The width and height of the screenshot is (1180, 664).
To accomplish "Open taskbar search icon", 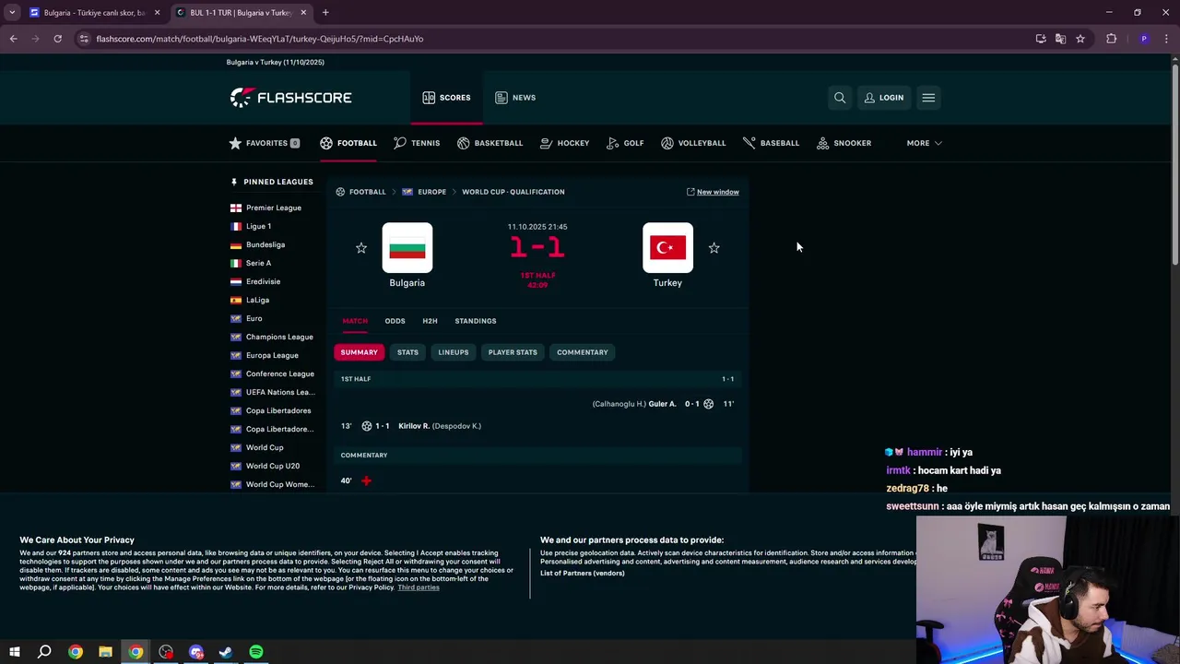I will click(44, 652).
